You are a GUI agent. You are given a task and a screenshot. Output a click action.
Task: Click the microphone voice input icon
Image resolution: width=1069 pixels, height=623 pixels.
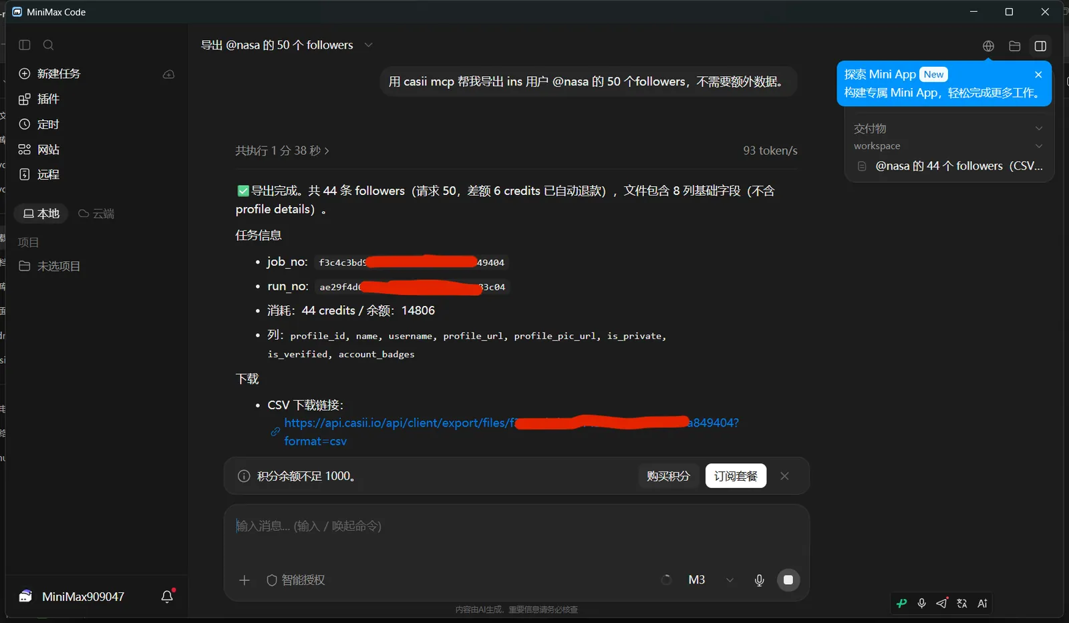[x=759, y=580]
